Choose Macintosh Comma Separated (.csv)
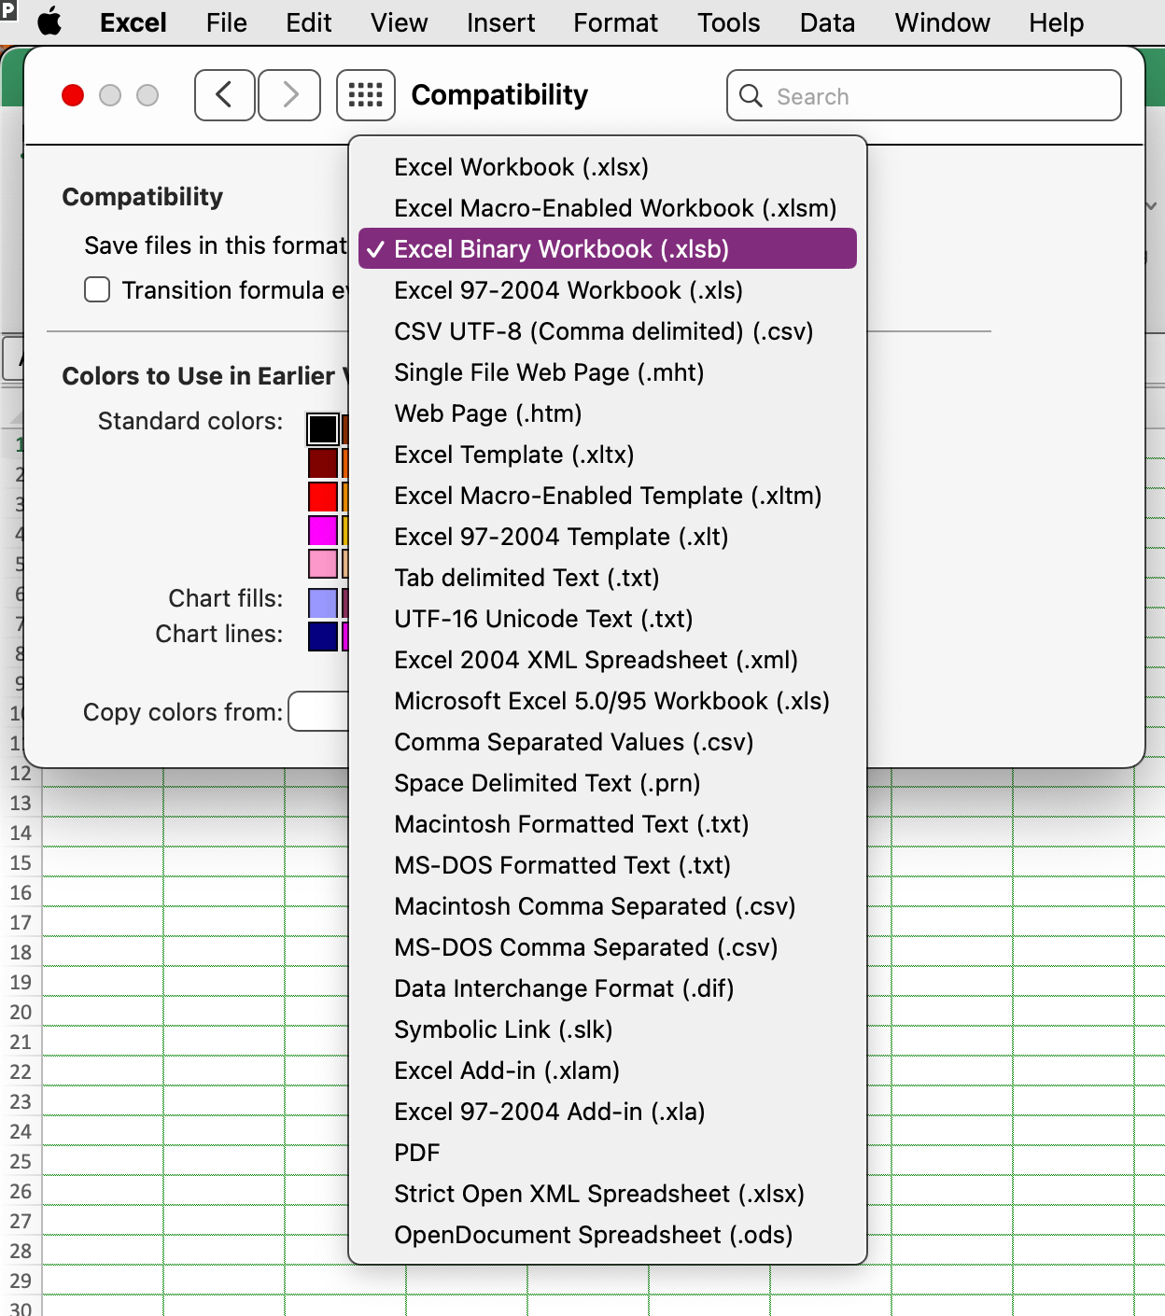 608,906
